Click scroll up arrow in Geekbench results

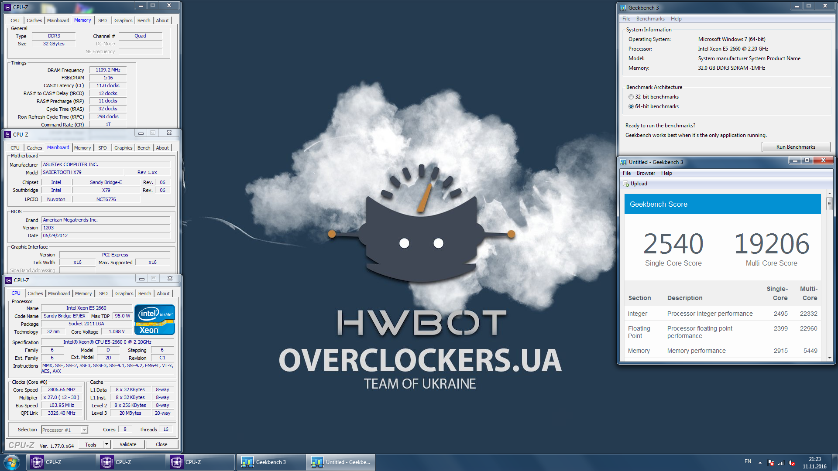point(829,193)
